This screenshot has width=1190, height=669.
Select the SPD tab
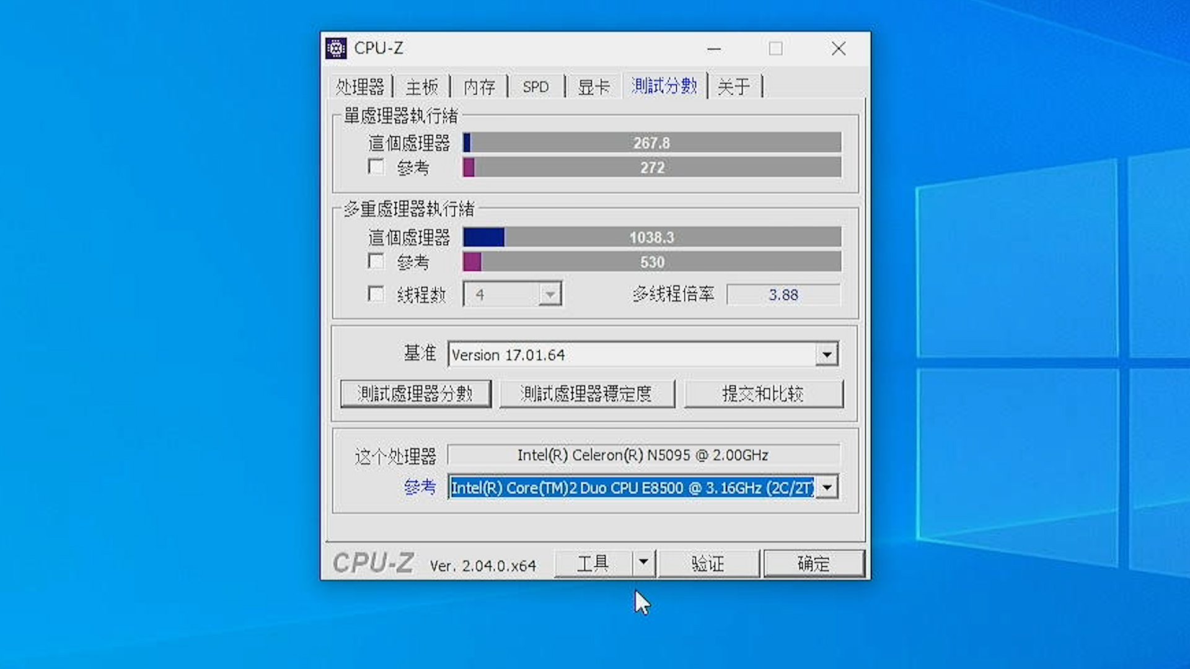(x=534, y=87)
